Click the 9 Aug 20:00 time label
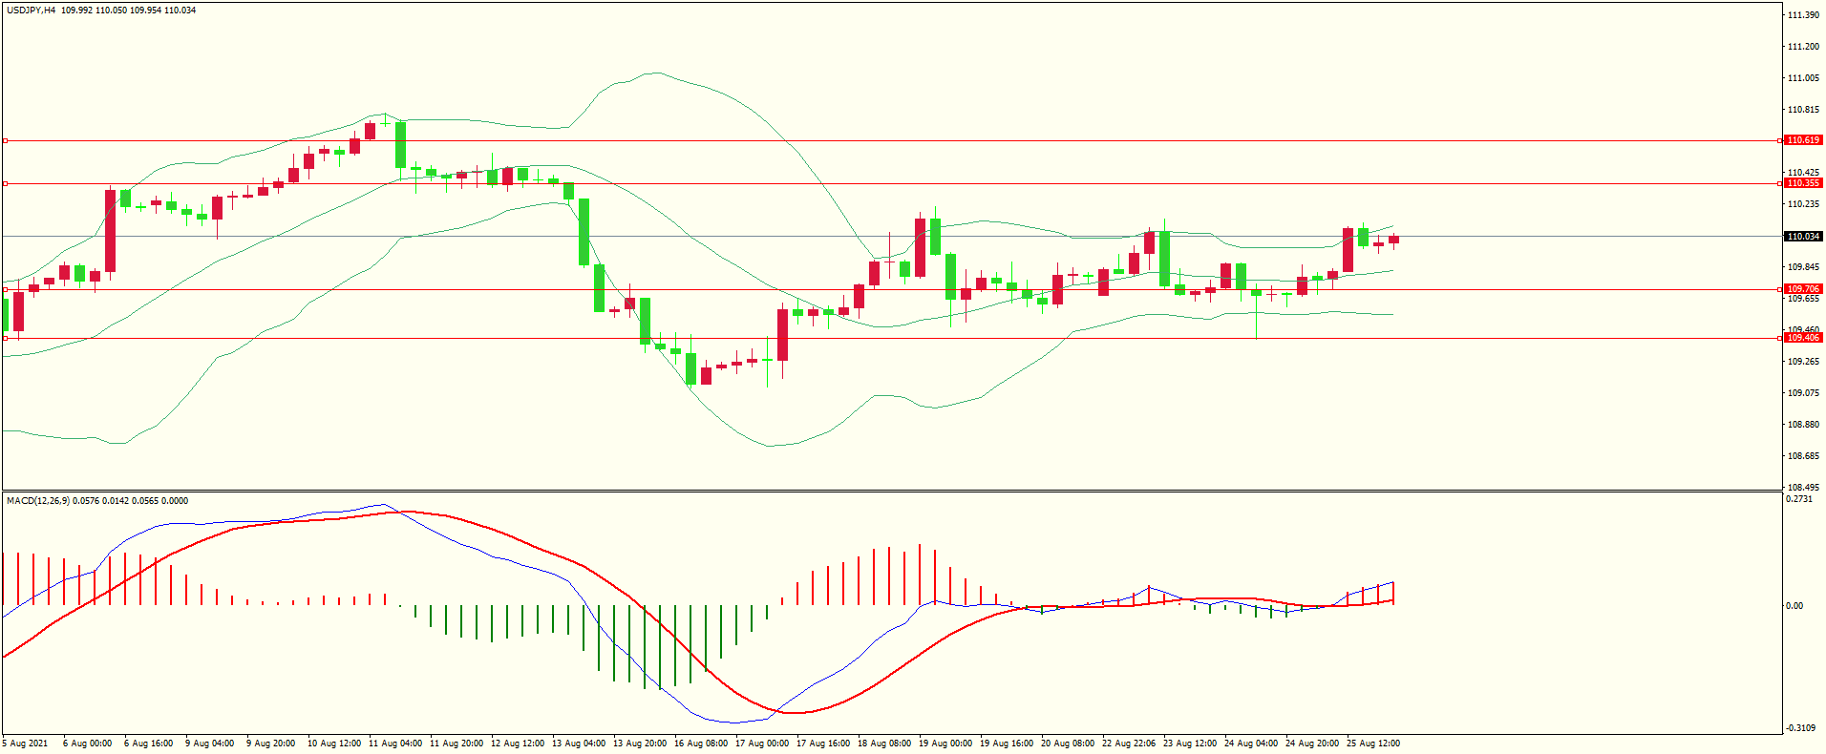Screen dimensions: 1826x754 [x=270, y=744]
